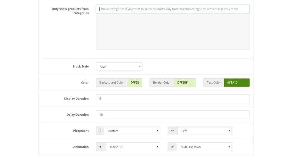Click the Delay Duration field
Image resolution: width=292 pixels, height=156 pixels.
click(x=173, y=115)
